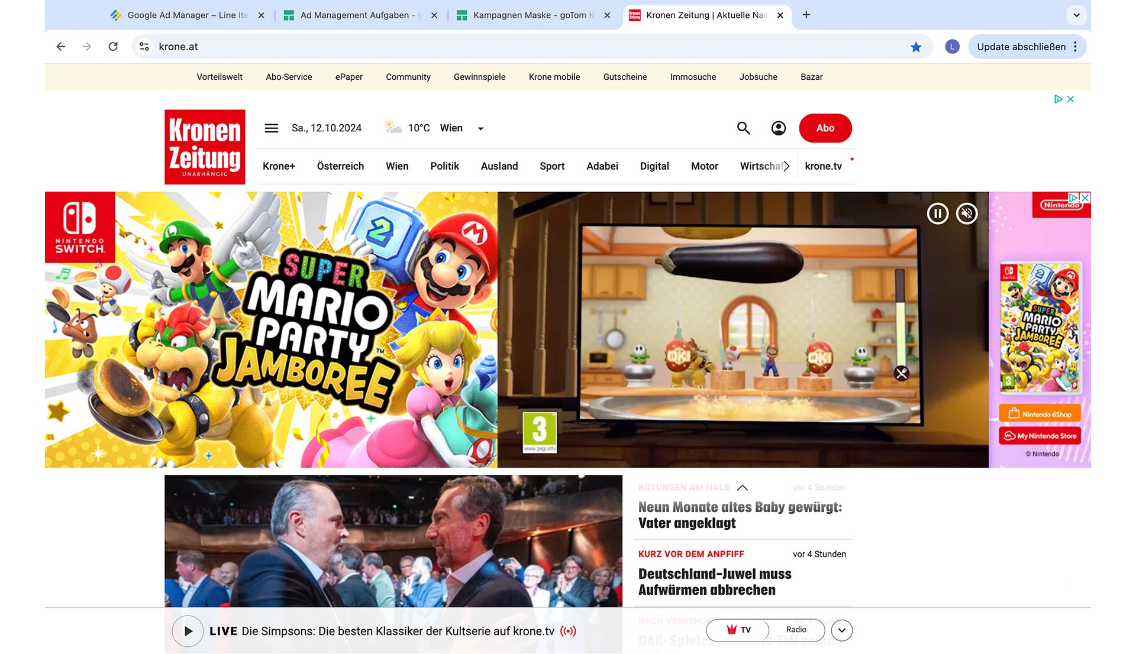
Task: Open the Gewinnspiele link
Action: (x=479, y=77)
